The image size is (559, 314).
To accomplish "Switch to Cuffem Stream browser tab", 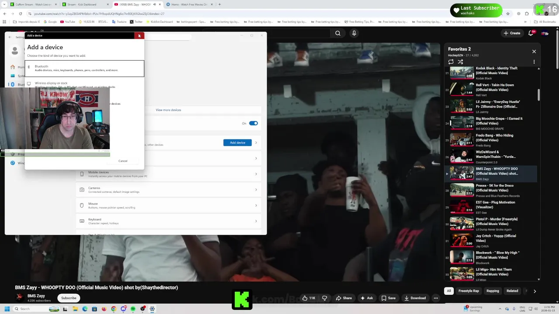I will click(33, 4).
